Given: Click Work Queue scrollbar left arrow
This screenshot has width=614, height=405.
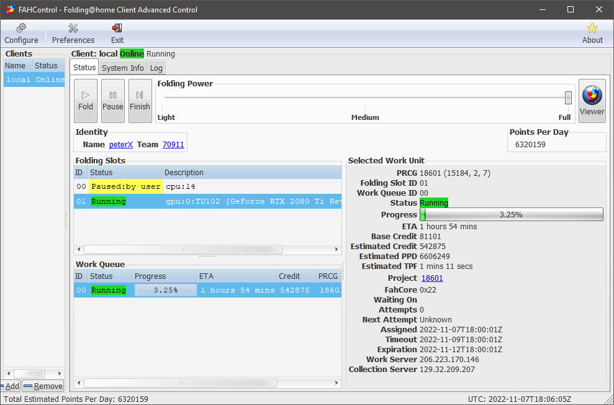Looking at the screenshot, I should [79, 383].
